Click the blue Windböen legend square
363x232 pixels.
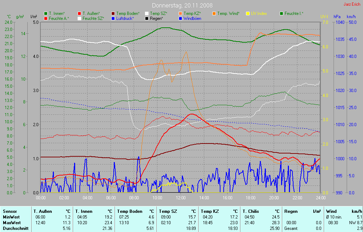[180, 18]
